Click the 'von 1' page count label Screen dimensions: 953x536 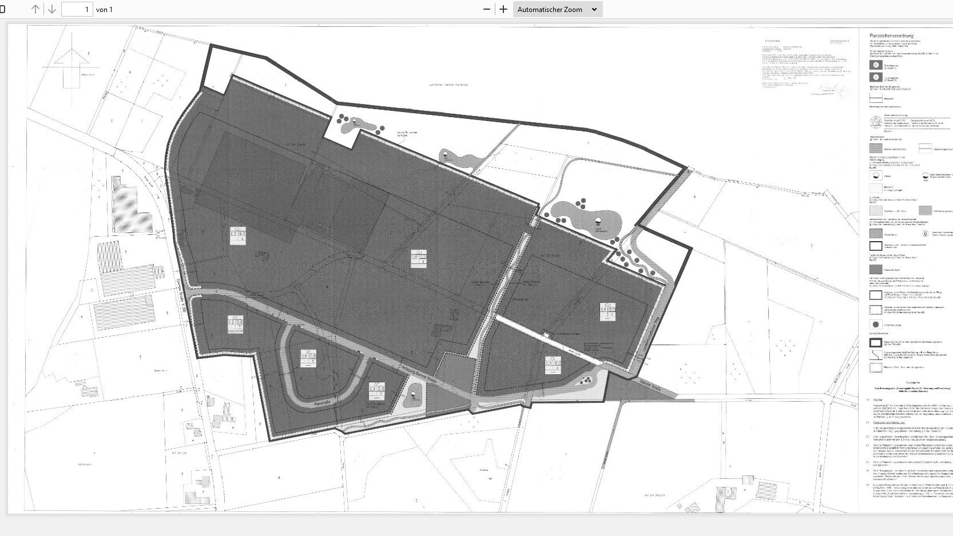104,9
